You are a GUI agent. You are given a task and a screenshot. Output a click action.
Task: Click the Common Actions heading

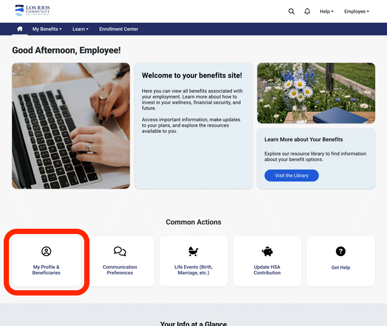click(194, 222)
